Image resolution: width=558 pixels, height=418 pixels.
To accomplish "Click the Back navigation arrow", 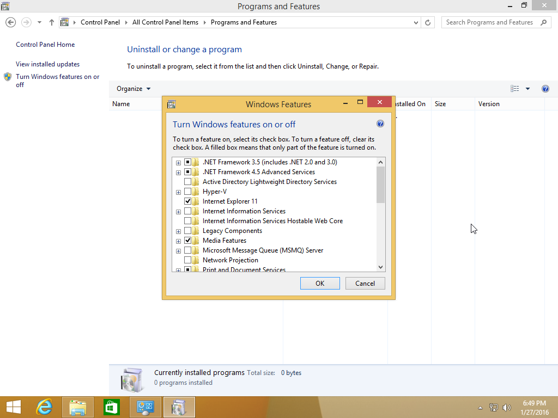I will pos(11,22).
